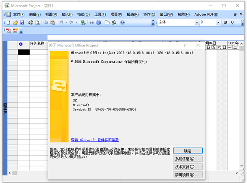Click the info indicator column header icon
247x183 pixels.
point(21,44)
